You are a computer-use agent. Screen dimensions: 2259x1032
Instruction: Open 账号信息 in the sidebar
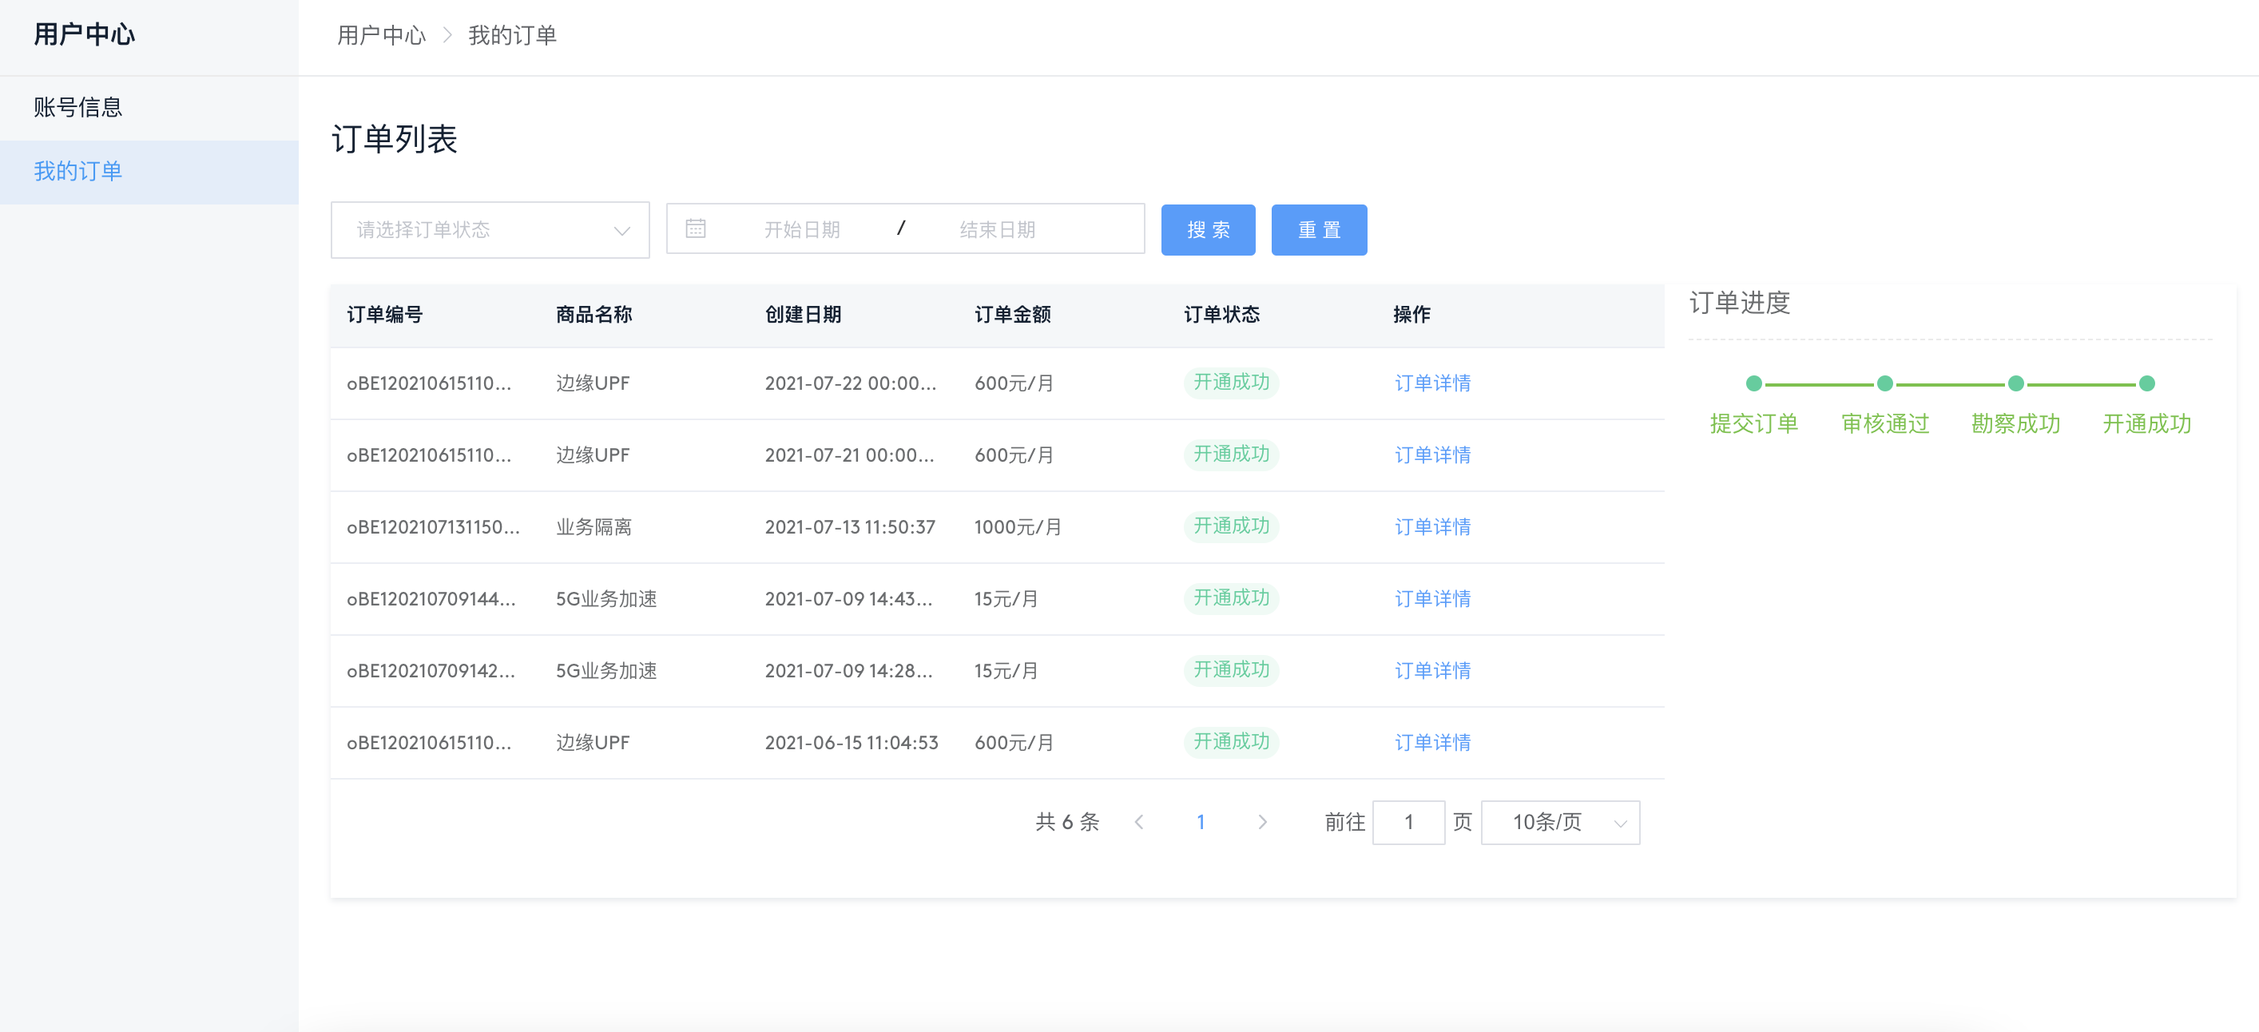click(78, 107)
